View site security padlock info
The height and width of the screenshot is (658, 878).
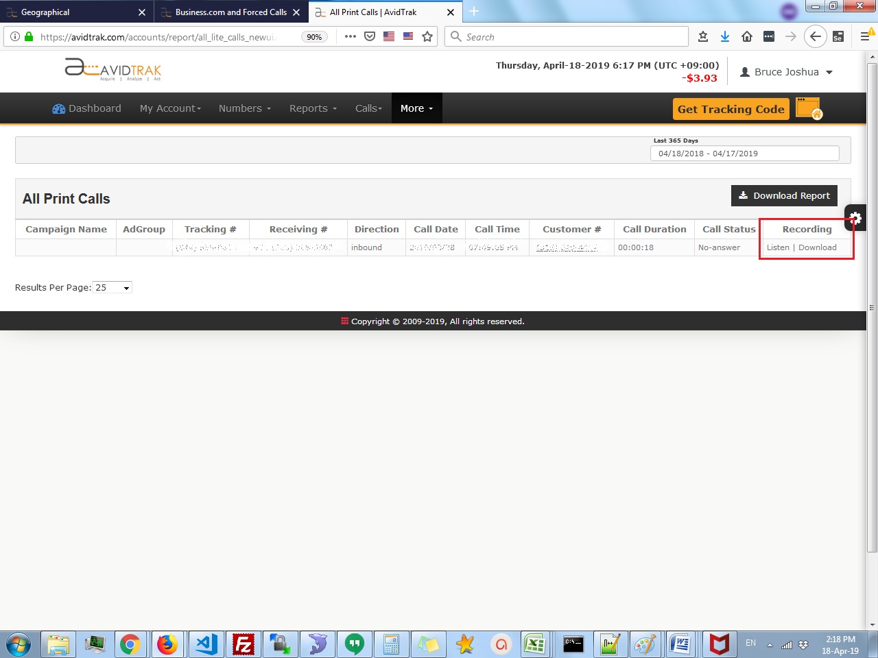29,37
